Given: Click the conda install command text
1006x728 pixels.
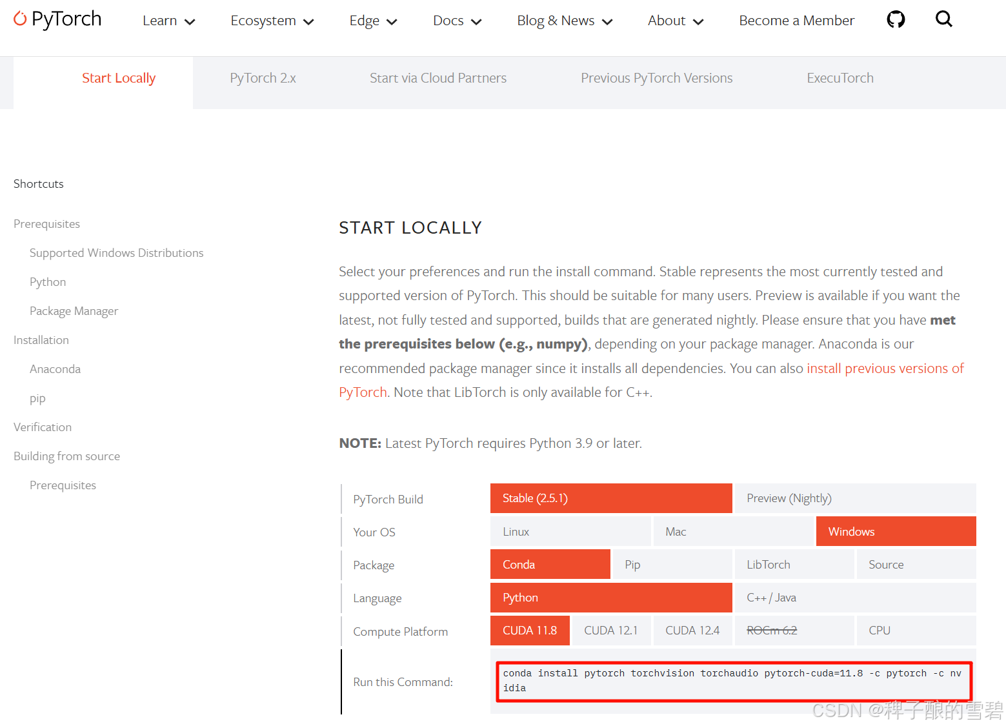Looking at the screenshot, I should (x=732, y=680).
